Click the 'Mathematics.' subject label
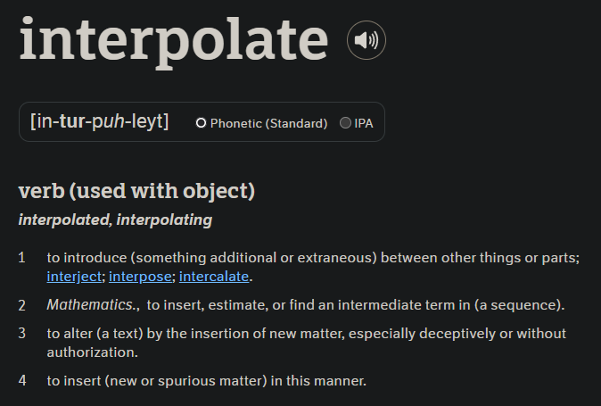 [93, 305]
